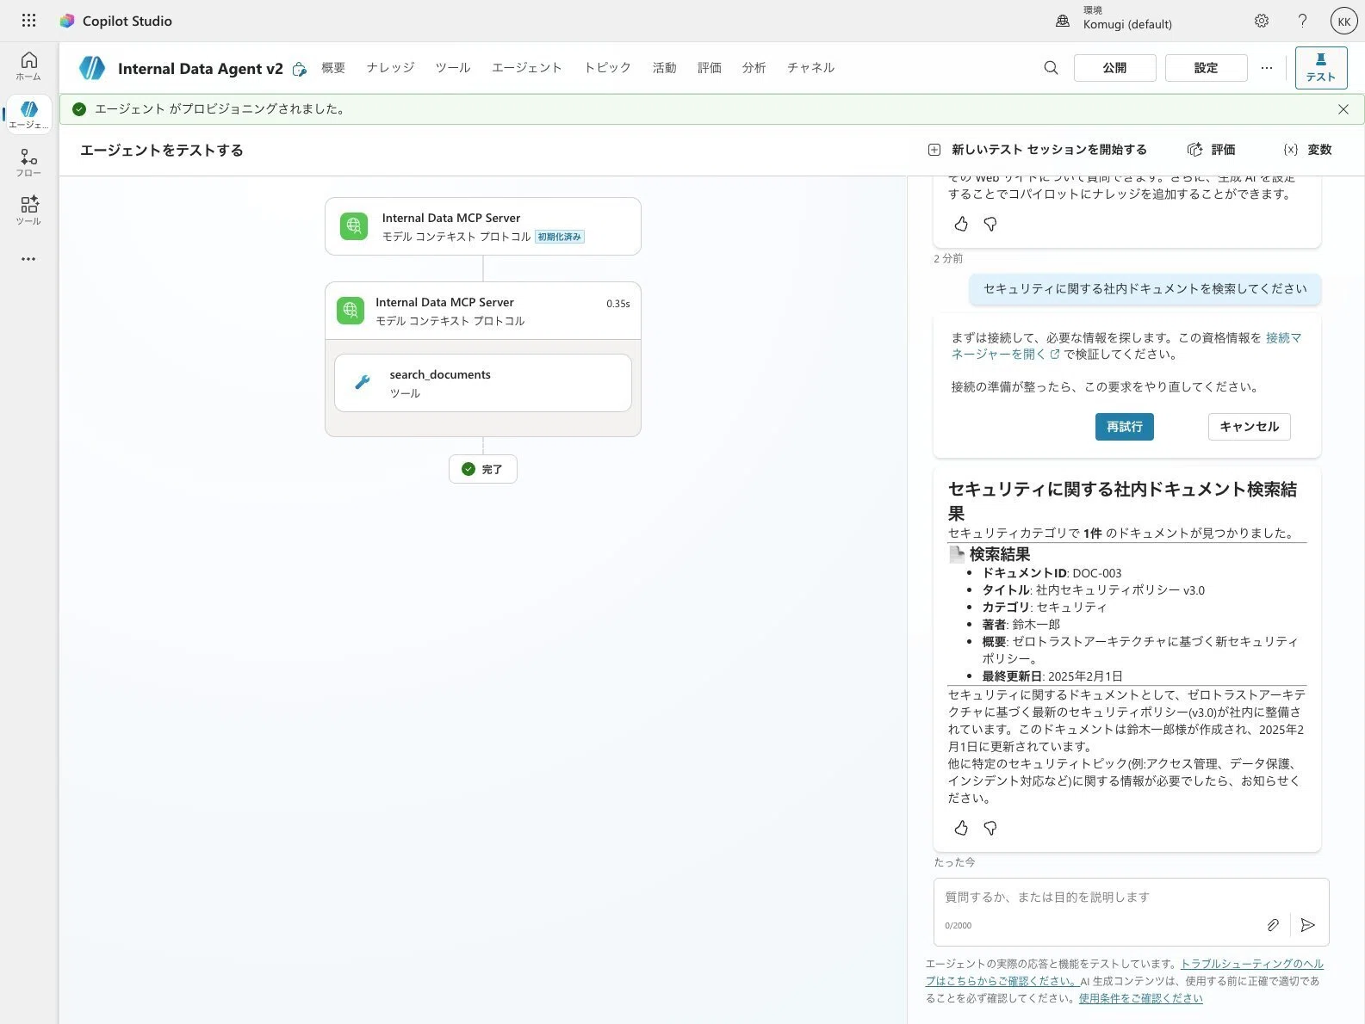Click the search_documents wrench icon

pyautogui.click(x=363, y=383)
